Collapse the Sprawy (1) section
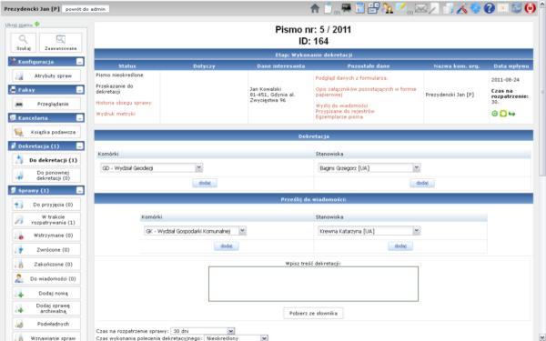The height and width of the screenshot is (341, 546). (80, 190)
